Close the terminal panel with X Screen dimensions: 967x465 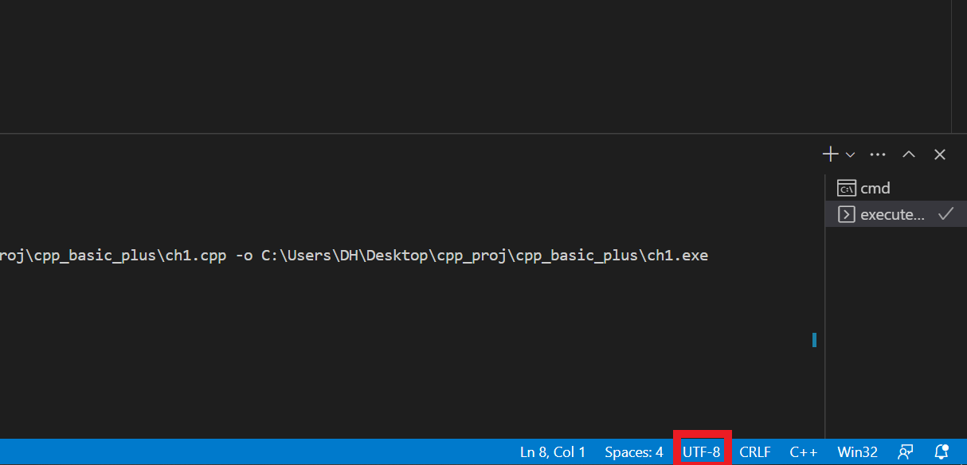tap(940, 154)
